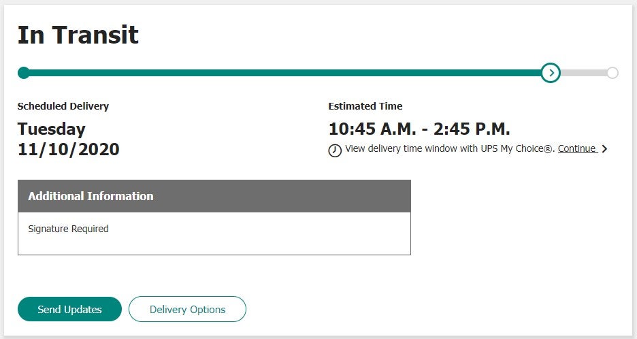637x339 pixels.
Task: Click the 11/10/2020 delivery date
Action: (68, 149)
